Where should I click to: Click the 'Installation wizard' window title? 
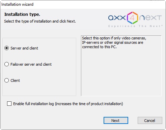pos(17,4)
